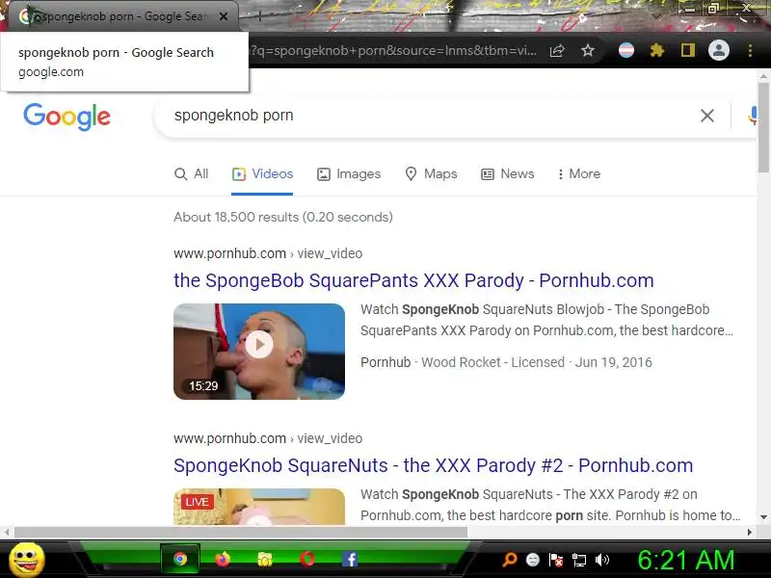This screenshot has height=578, width=771.
Task: Click the orange magnifier tray icon
Action: coord(510,560)
